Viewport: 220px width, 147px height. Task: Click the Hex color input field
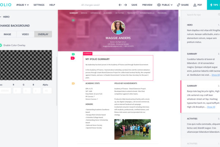pos(5,91)
